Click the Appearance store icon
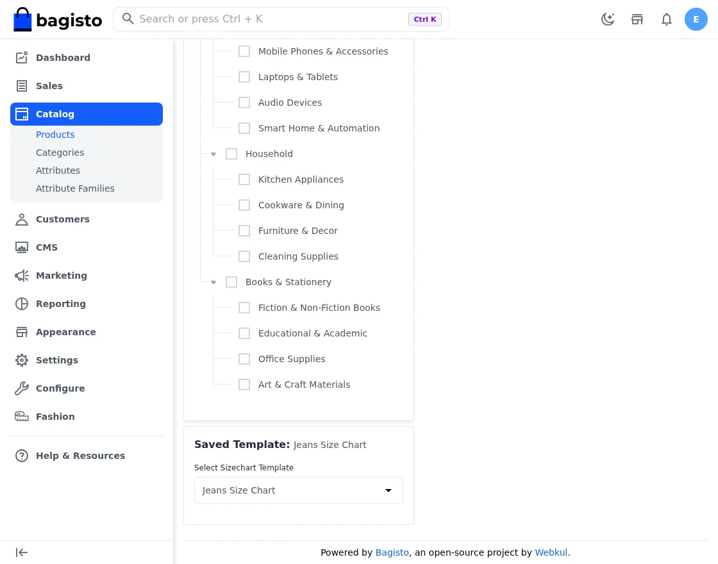The height and width of the screenshot is (564, 718). [22, 332]
